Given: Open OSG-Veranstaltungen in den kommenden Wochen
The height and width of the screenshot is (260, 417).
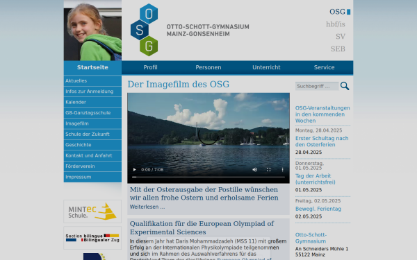Looking at the screenshot, I should point(322,114).
